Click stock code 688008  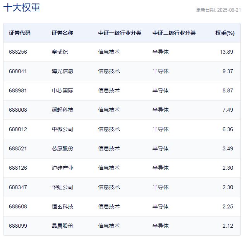(x=18, y=110)
